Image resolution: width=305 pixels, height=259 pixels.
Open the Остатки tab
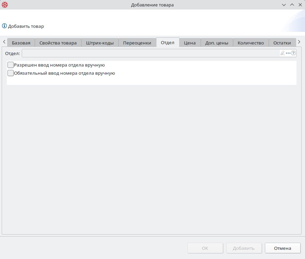(282, 43)
